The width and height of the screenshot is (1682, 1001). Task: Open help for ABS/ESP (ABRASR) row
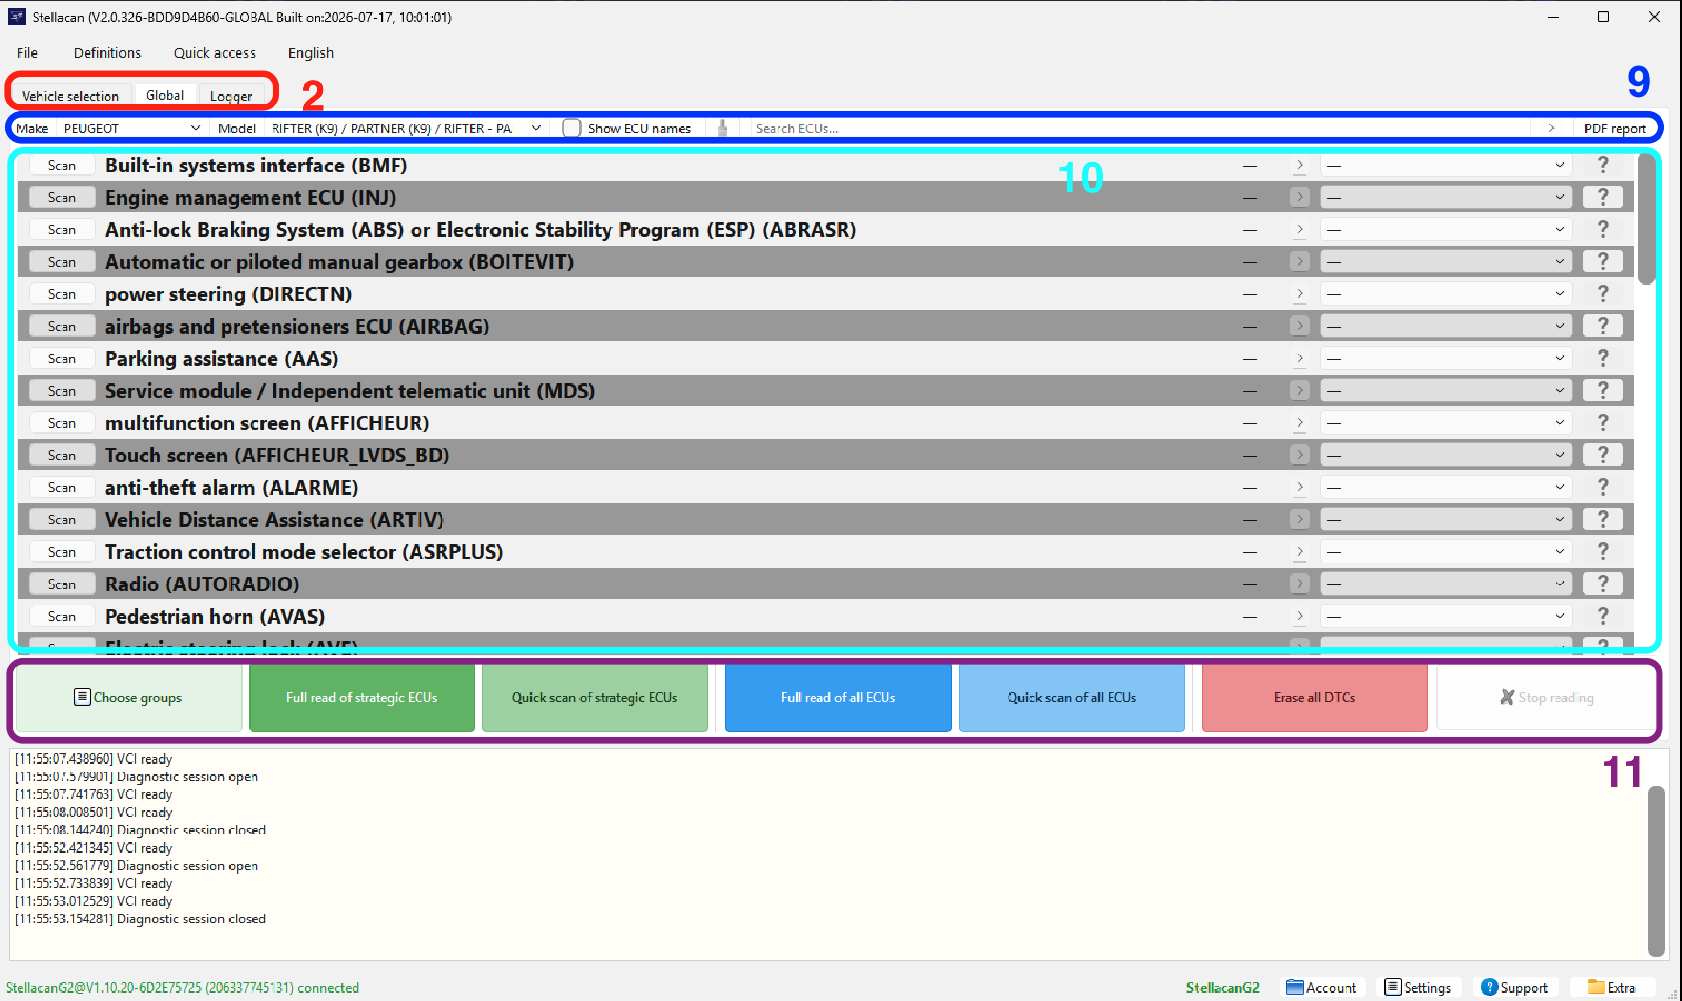point(1602,229)
